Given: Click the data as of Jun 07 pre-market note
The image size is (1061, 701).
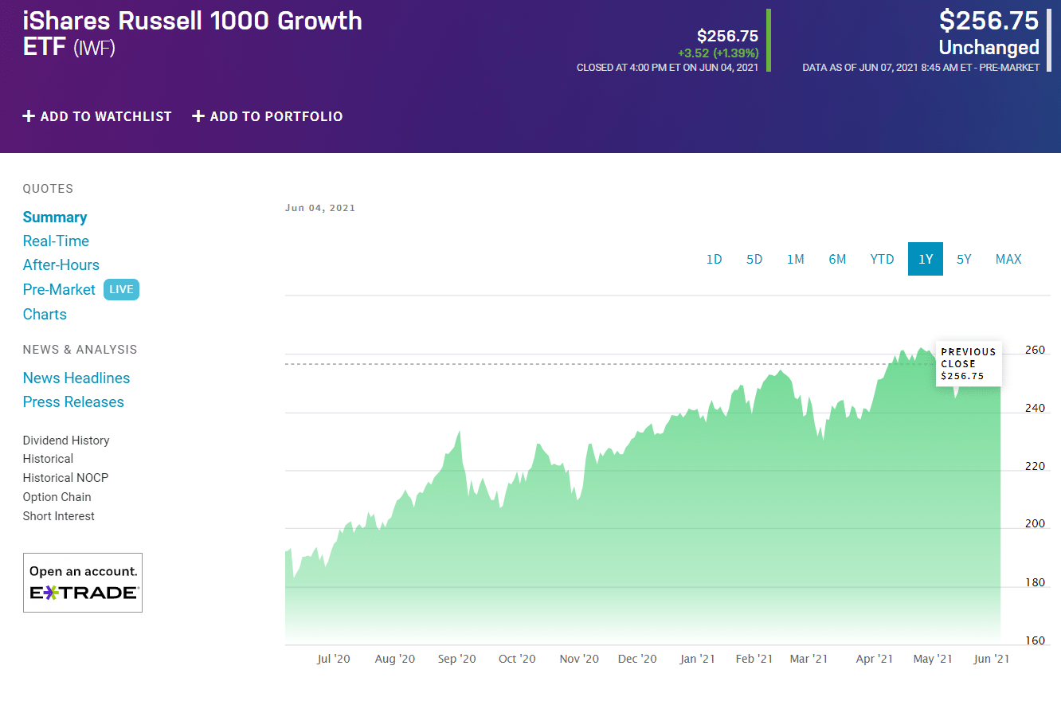Looking at the screenshot, I should click(921, 68).
